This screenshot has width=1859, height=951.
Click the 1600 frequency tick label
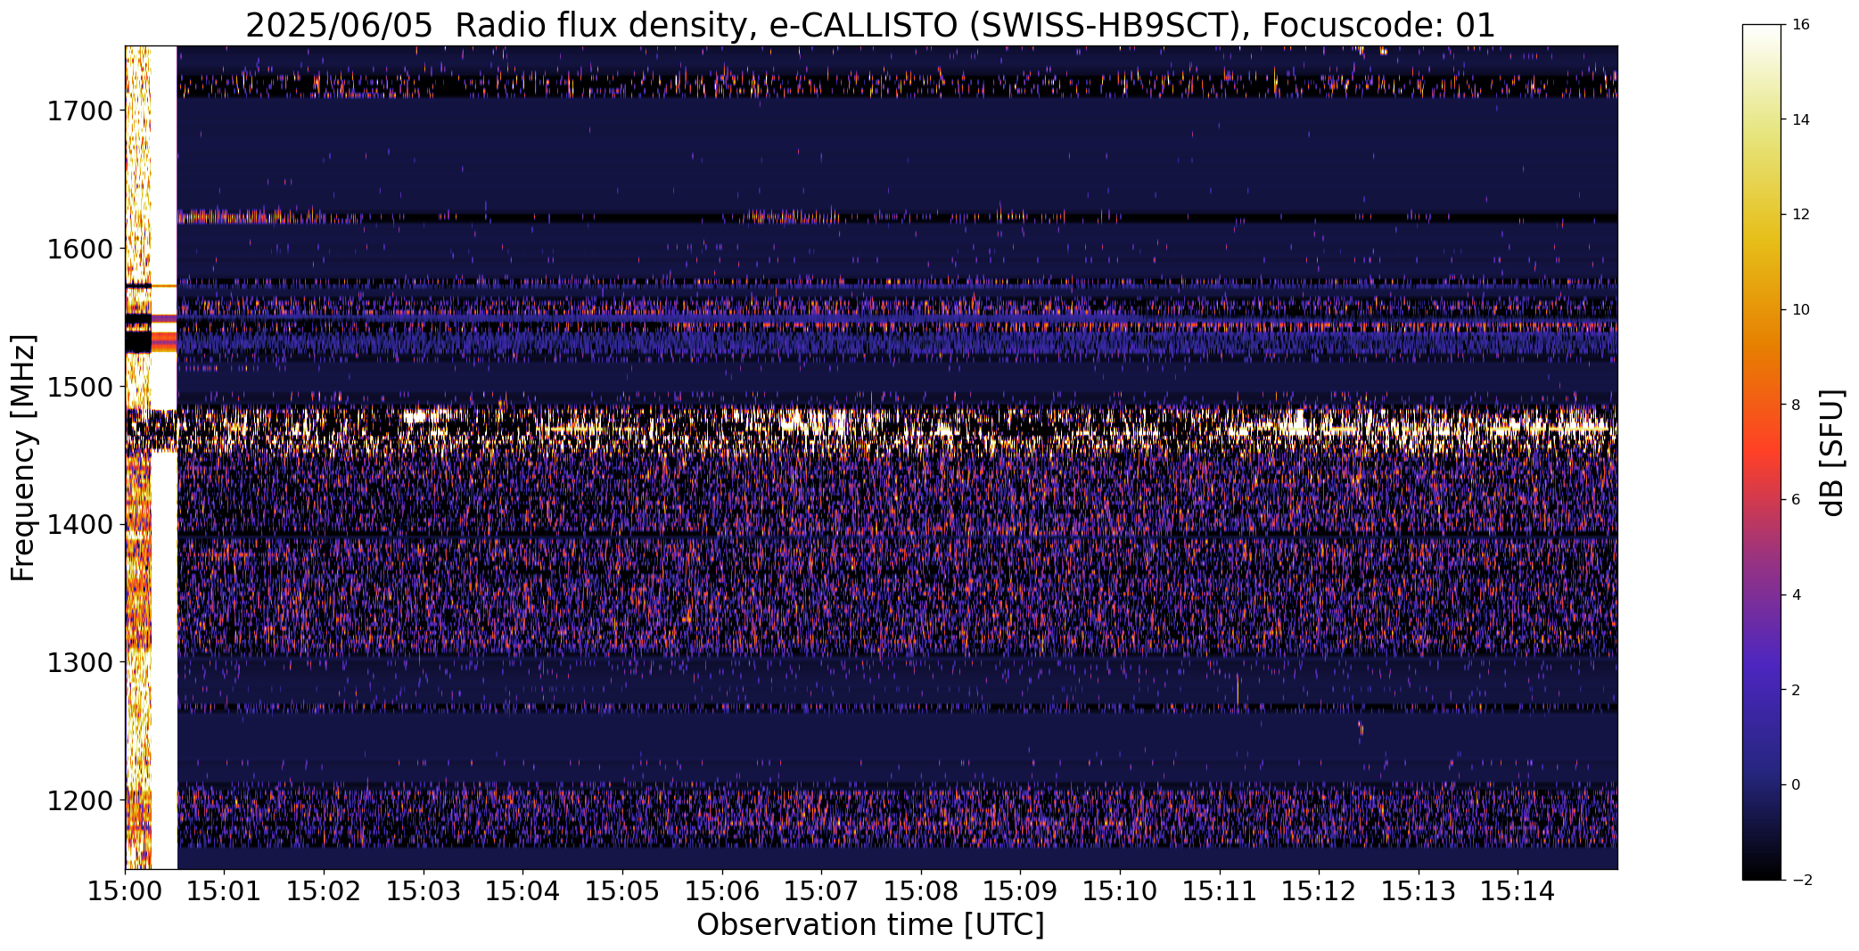[x=79, y=249]
